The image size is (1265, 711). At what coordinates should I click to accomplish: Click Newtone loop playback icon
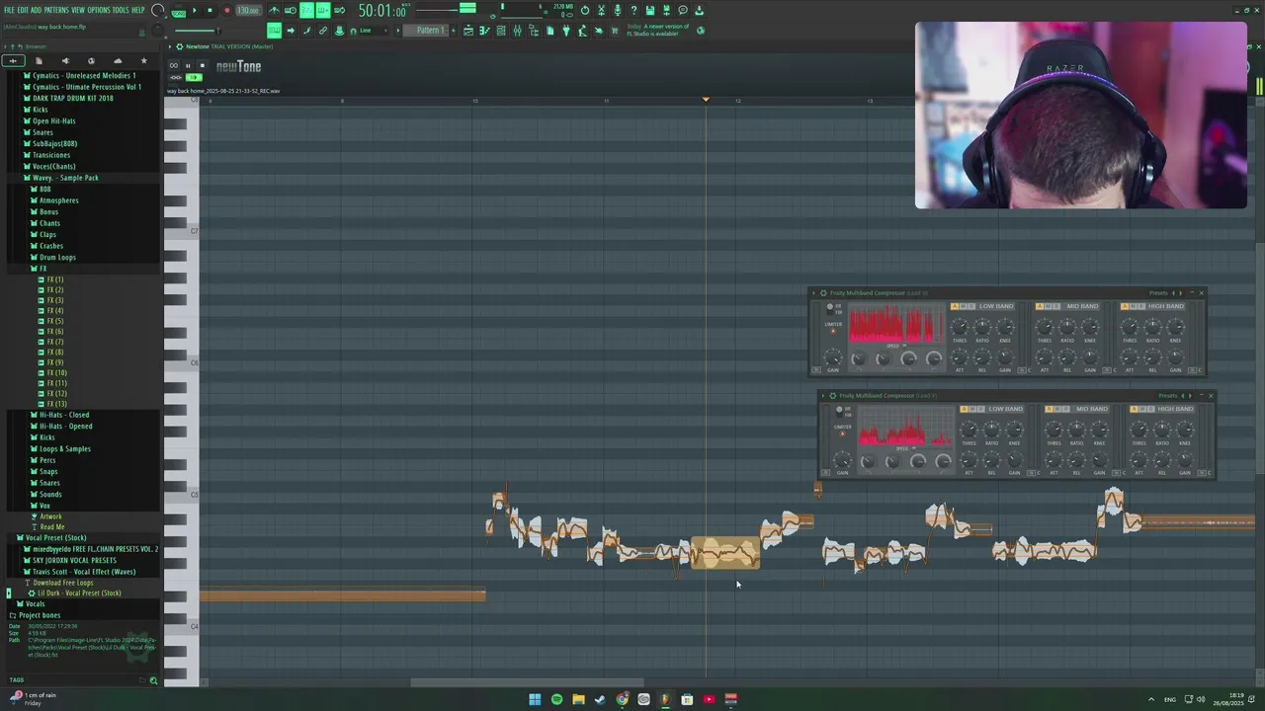point(173,66)
